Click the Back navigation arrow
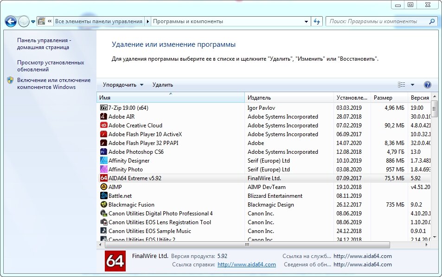Image resolution: width=442 pixels, height=277 pixels. tap(11, 21)
